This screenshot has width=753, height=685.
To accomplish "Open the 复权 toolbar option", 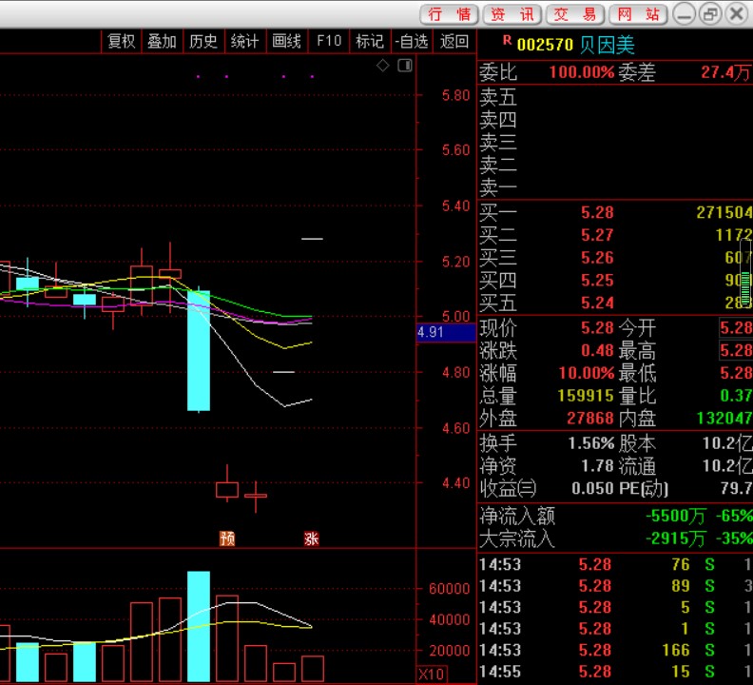I will pyautogui.click(x=122, y=41).
